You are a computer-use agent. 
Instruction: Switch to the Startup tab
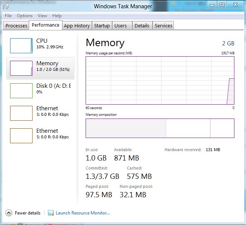pyautogui.click(x=102, y=25)
